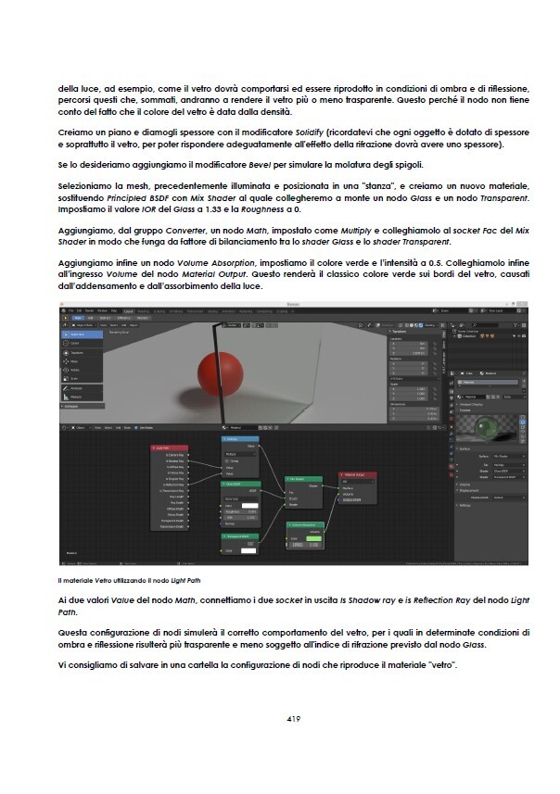
Task: Switch to the Layout workspace tab
Action: pos(129,311)
